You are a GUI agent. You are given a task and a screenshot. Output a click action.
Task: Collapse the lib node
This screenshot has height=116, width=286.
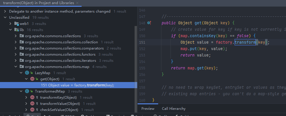(x=10, y=30)
